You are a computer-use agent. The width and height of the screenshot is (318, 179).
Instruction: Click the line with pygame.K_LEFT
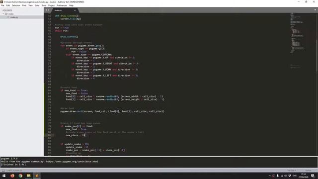105,76
